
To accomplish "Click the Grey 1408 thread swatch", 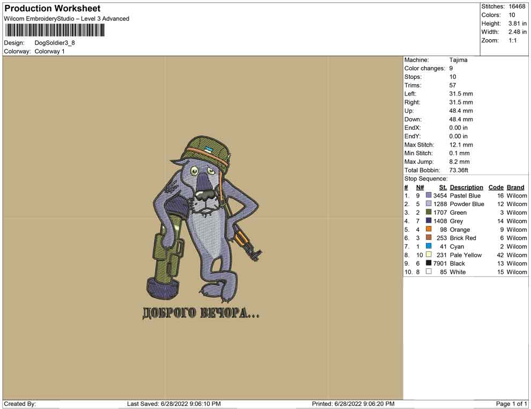I will (x=429, y=221).
